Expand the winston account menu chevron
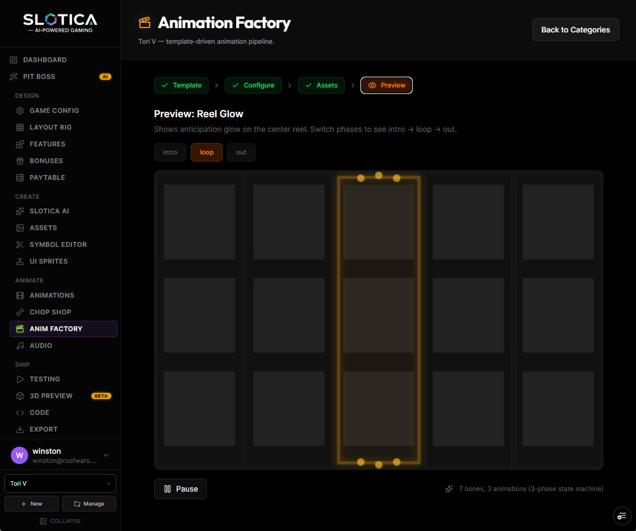Image resolution: width=636 pixels, height=531 pixels. pos(106,455)
